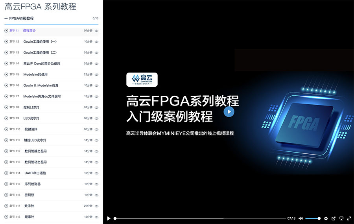Click the large center play button on video
The image size is (354, 224).
point(229,112)
